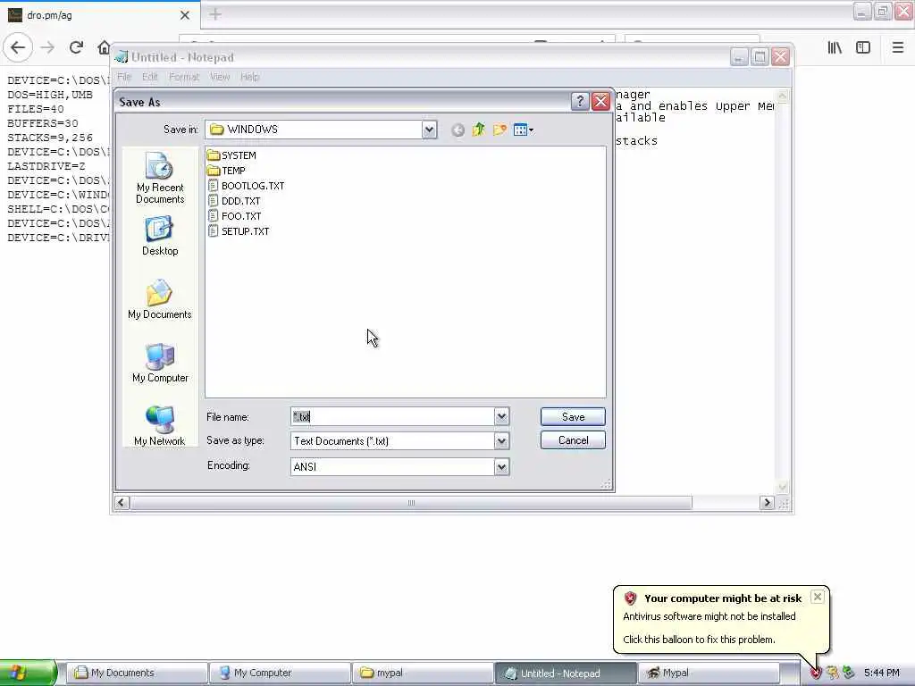Click Notepad scroll left arrow
Image resolution: width=915 pixels, height=686 pixels.
[x=122, y=503]
